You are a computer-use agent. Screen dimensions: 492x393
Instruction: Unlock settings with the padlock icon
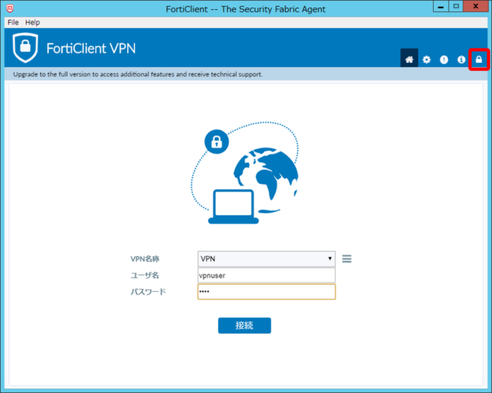(478, 59)
